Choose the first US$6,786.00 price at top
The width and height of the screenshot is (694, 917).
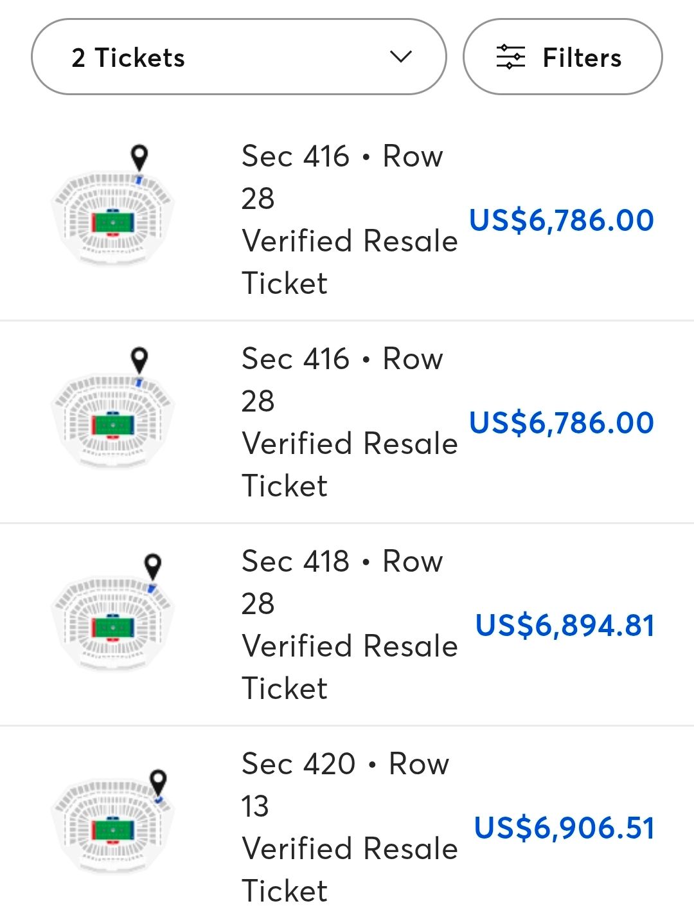tap(561, 220)
